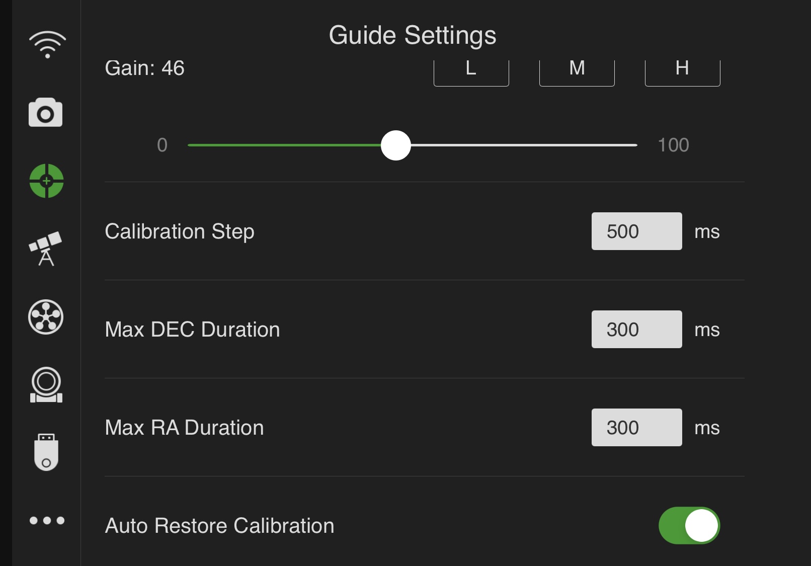Image resolution: width=811 pixels, height=566 pixels.
Task: Click the Guide Settings title
Action: 412,35
